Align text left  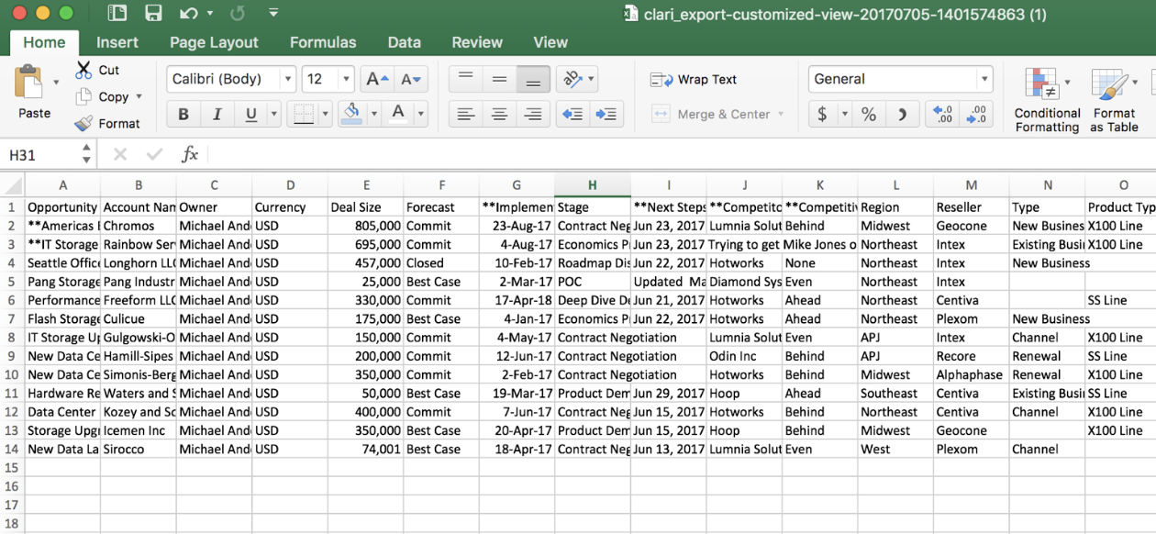[466, 115]
